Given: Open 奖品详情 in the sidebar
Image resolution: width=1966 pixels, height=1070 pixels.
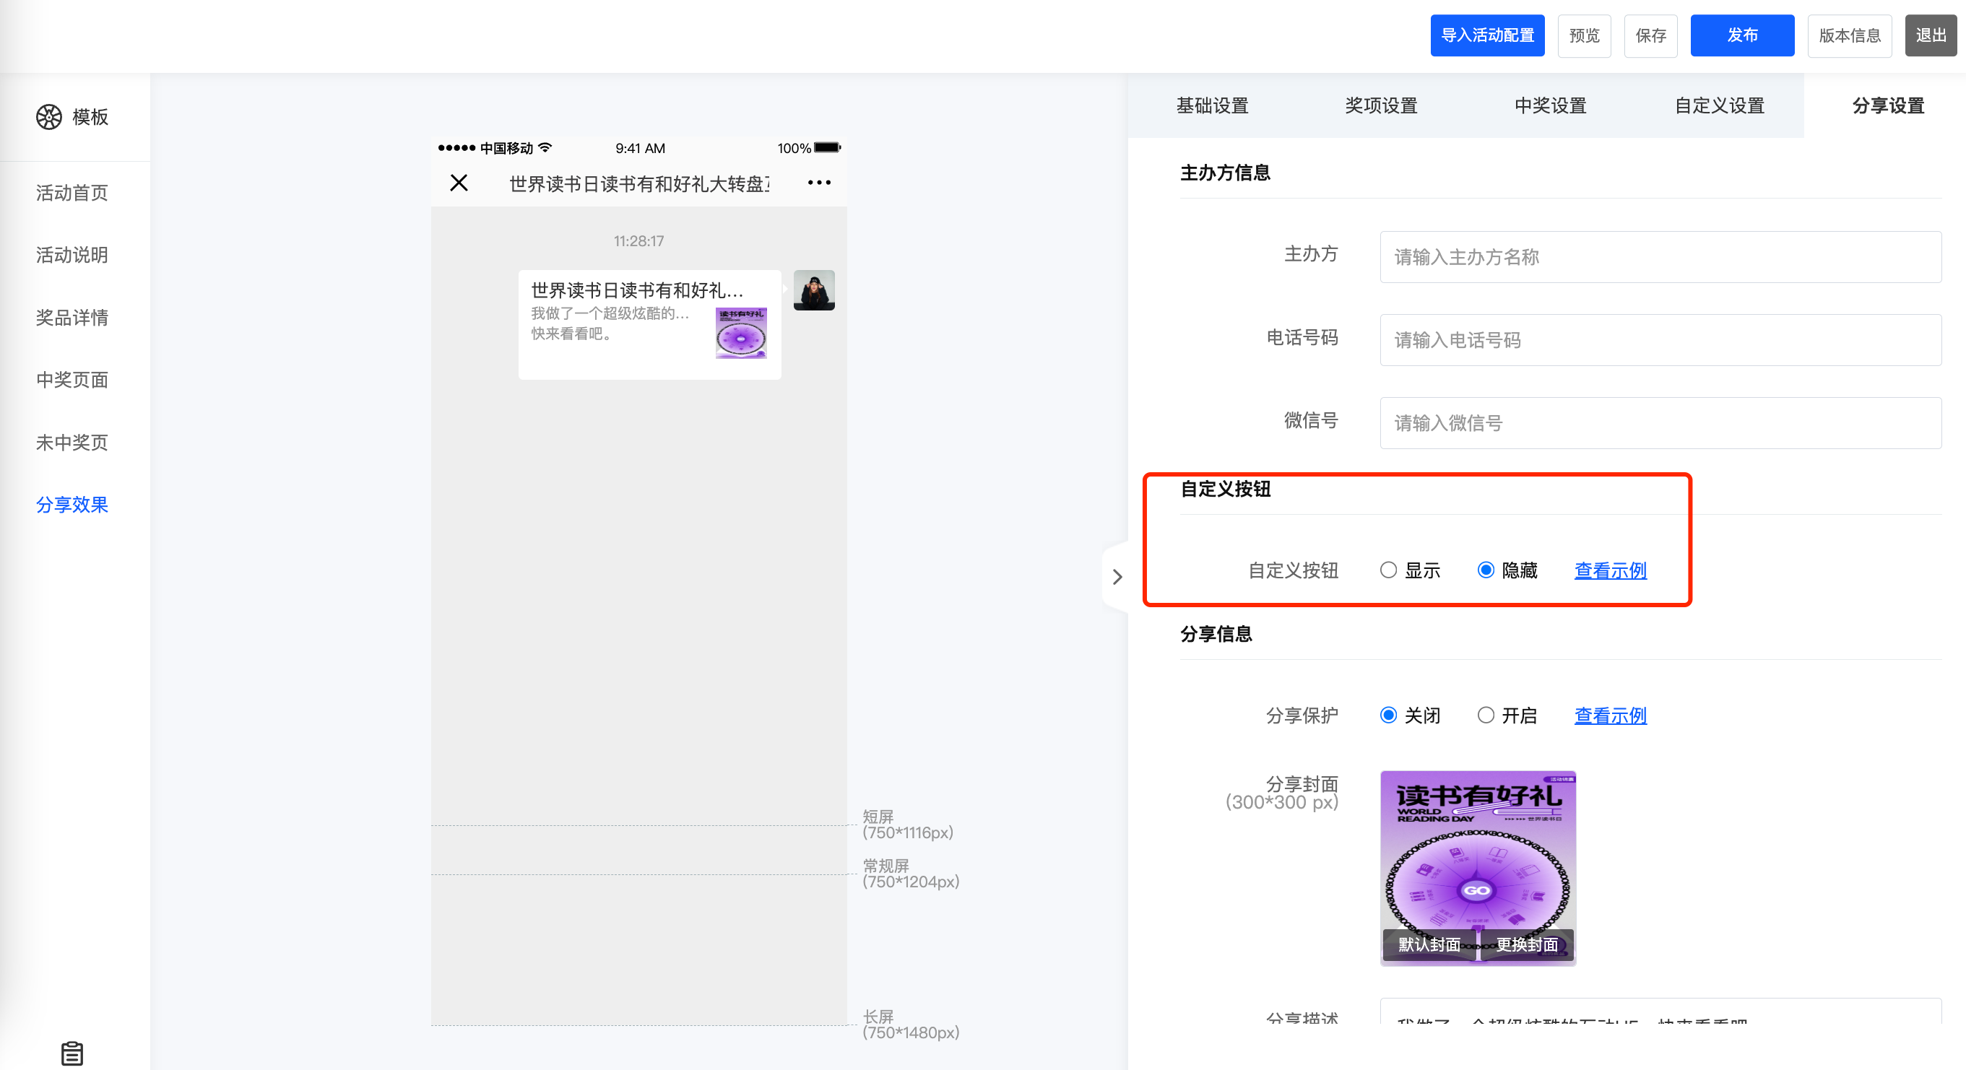Looking at the screenshot, I should [72, 318].
